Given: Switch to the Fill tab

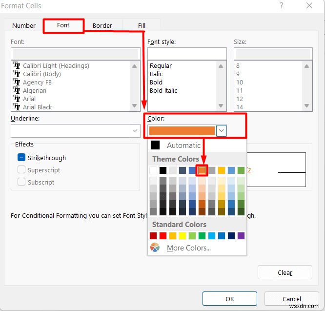Looking at the screenshot, I should click(x=142, y=25).
